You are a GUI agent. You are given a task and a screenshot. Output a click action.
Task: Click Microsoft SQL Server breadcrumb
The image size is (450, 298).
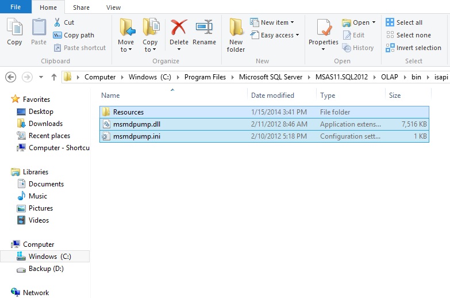click(x=271, y=77)
